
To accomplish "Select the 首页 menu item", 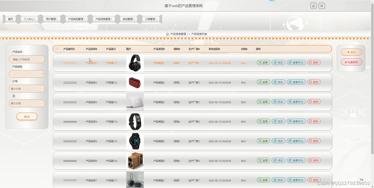I will [x=11, y=19].
